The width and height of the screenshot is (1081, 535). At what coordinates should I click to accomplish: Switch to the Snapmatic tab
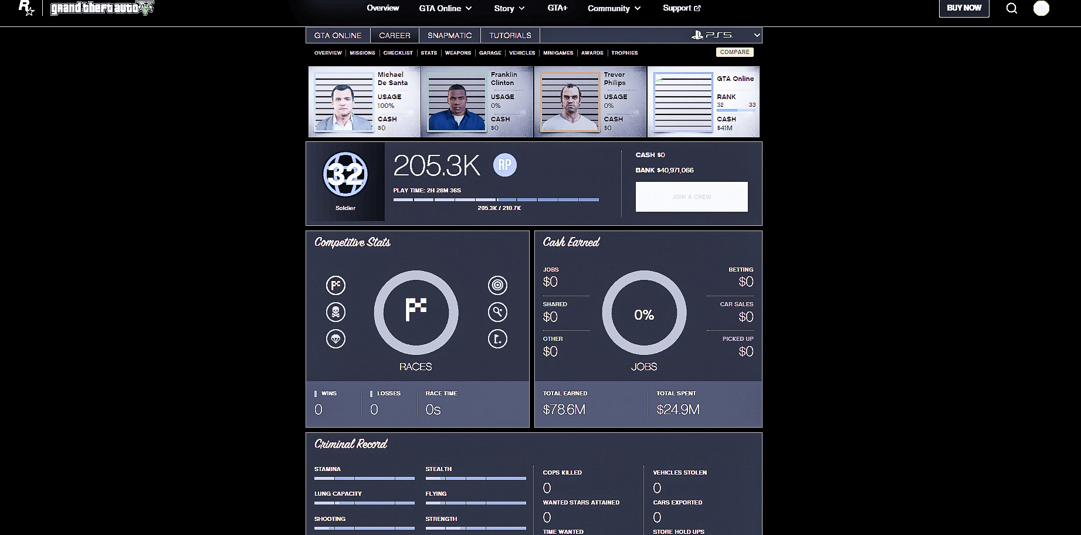click(x=449, y=35)
